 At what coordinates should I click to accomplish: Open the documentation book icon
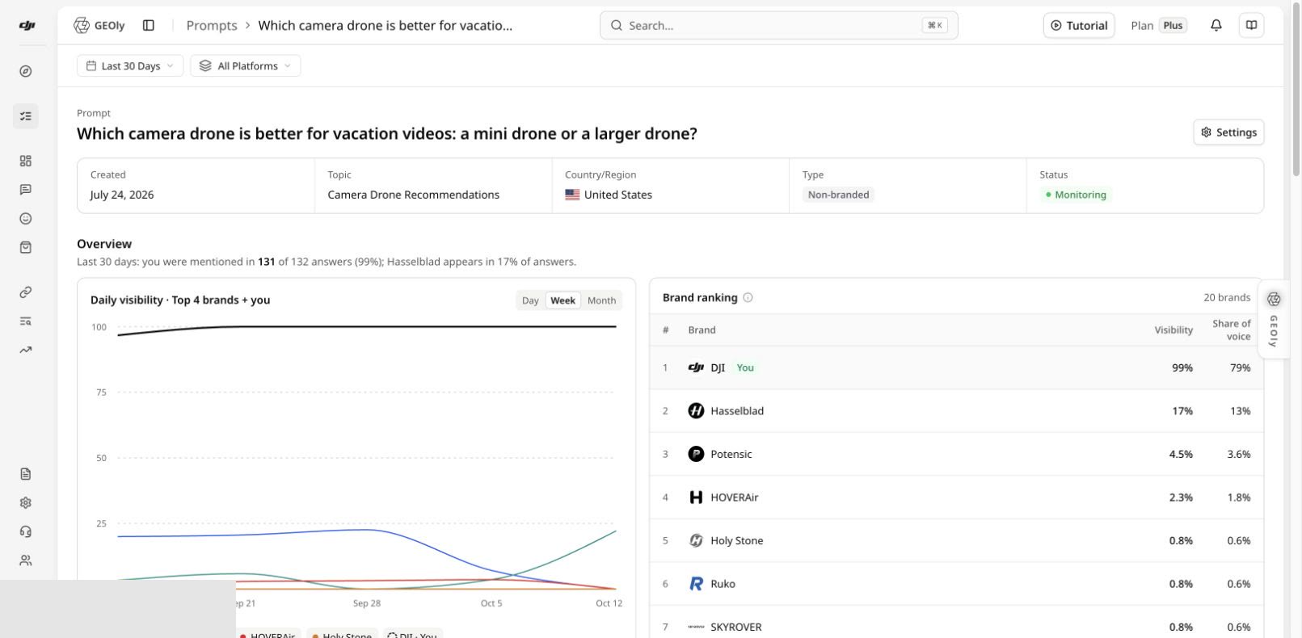[1251, 25]
